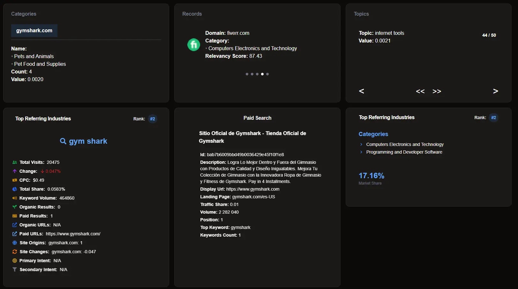This screenshot has height=289, width=518.
Task: Click the Traffic Share 0.01 value
Action: (234, 204)
